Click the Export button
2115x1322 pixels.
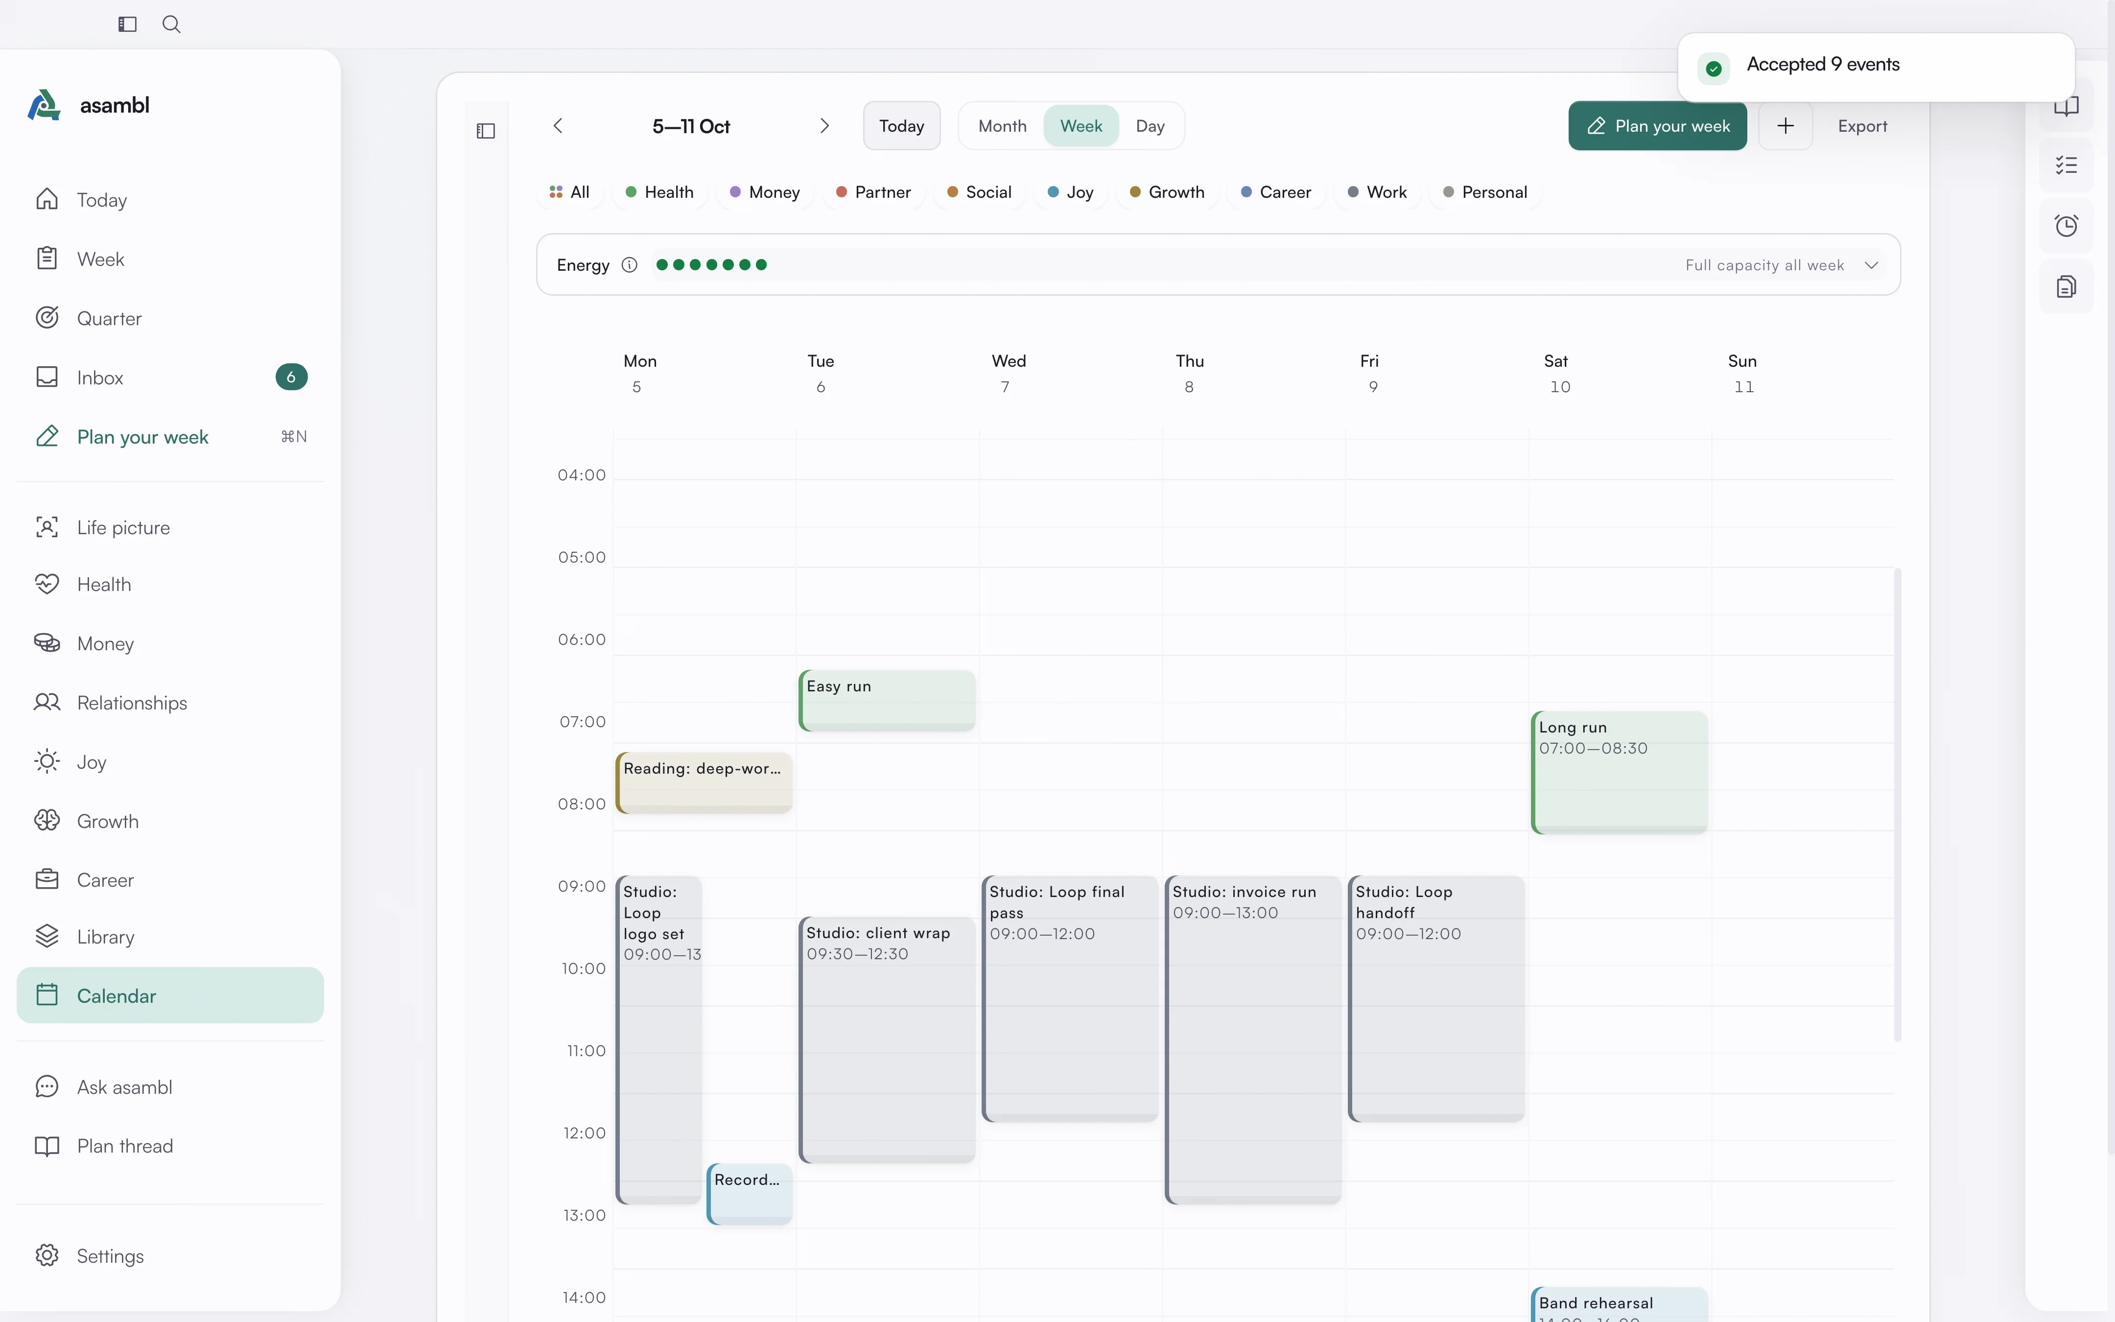(x=1862, y=126)
